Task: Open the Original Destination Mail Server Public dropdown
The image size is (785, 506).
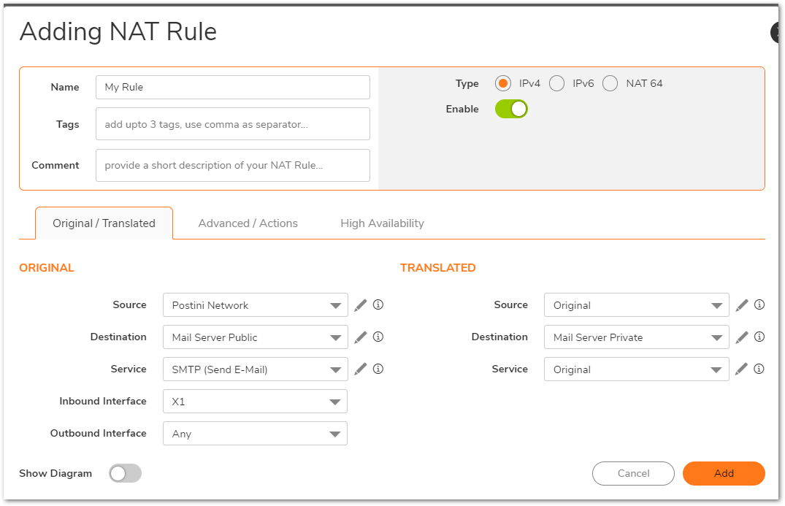Action: [x=256, y=337]
